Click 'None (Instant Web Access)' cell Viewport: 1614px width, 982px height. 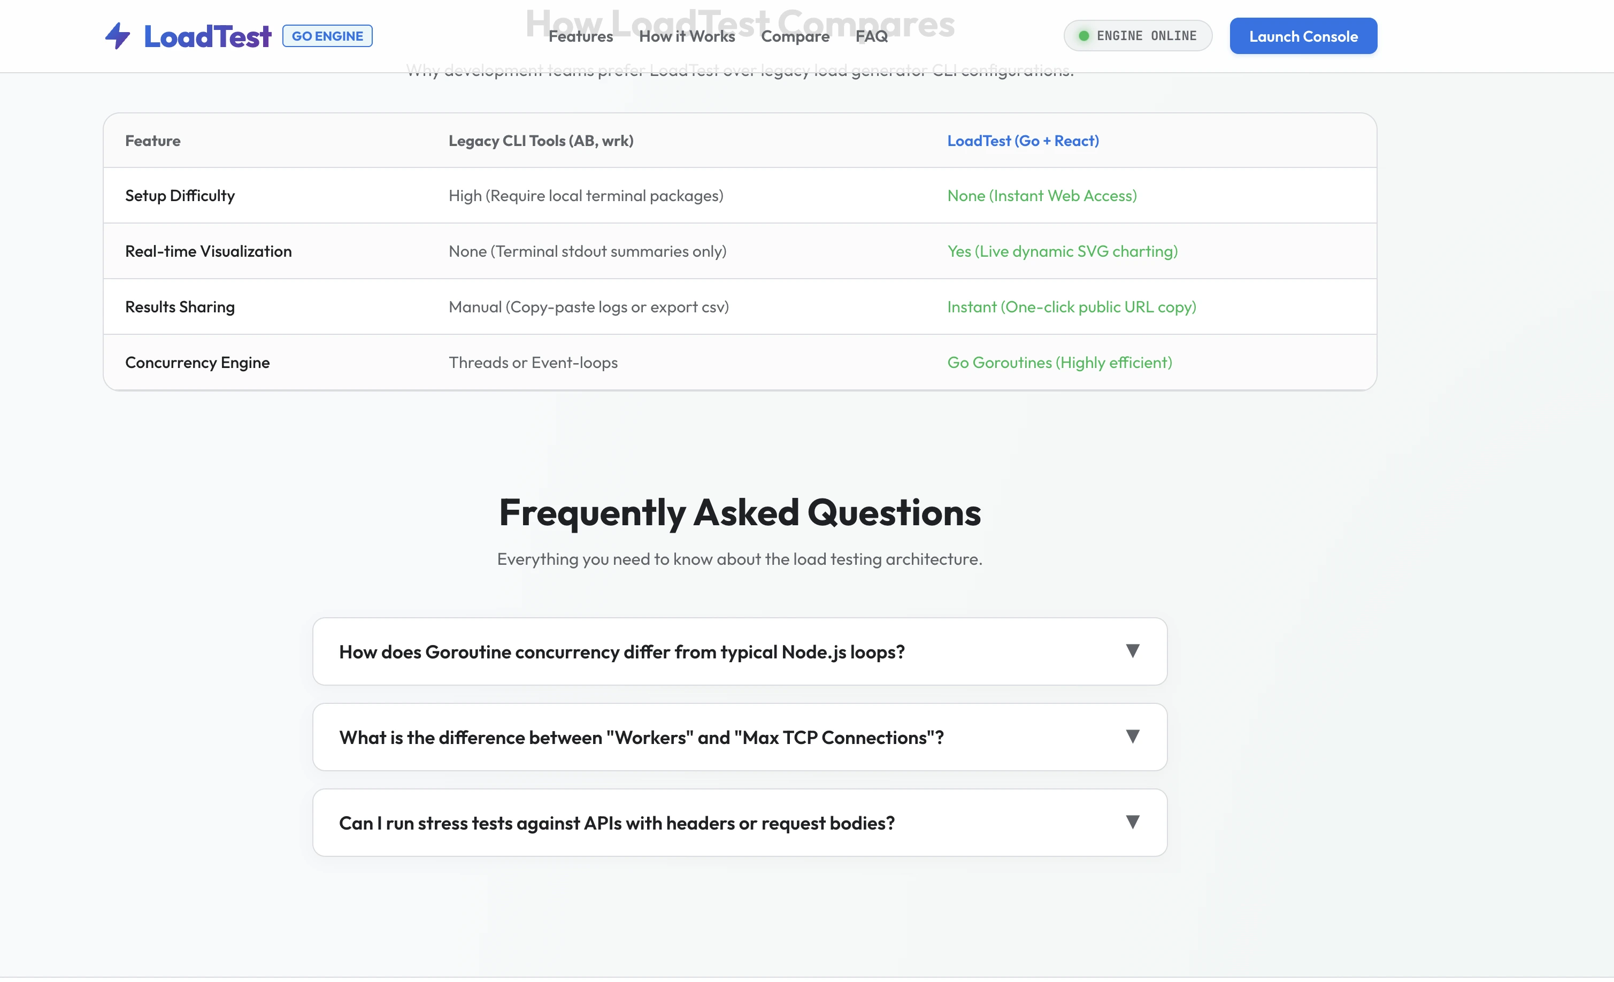pos(1042,196)
